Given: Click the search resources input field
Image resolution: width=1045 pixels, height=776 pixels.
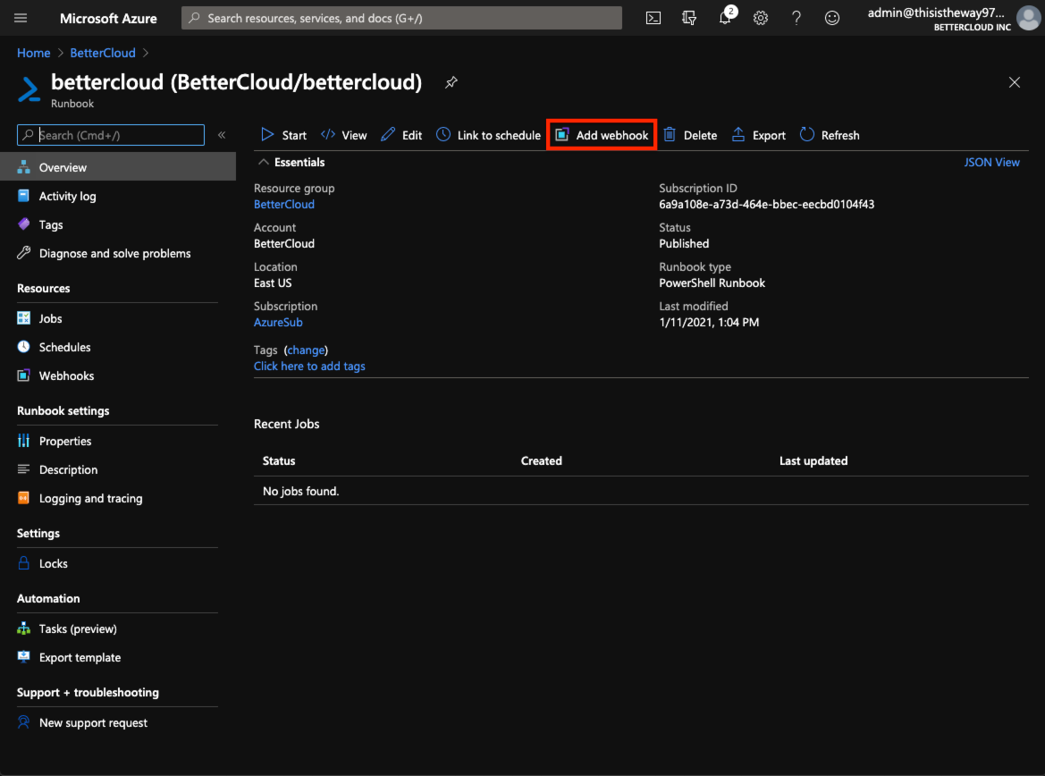Looking at the screenshot, I should point(400,17).
